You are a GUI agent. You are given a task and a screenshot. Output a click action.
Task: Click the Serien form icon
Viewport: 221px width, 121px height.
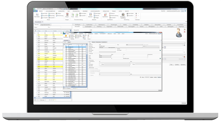[x=77, y=15]
